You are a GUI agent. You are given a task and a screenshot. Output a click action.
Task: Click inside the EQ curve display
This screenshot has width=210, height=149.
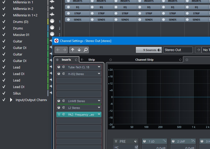161,97
